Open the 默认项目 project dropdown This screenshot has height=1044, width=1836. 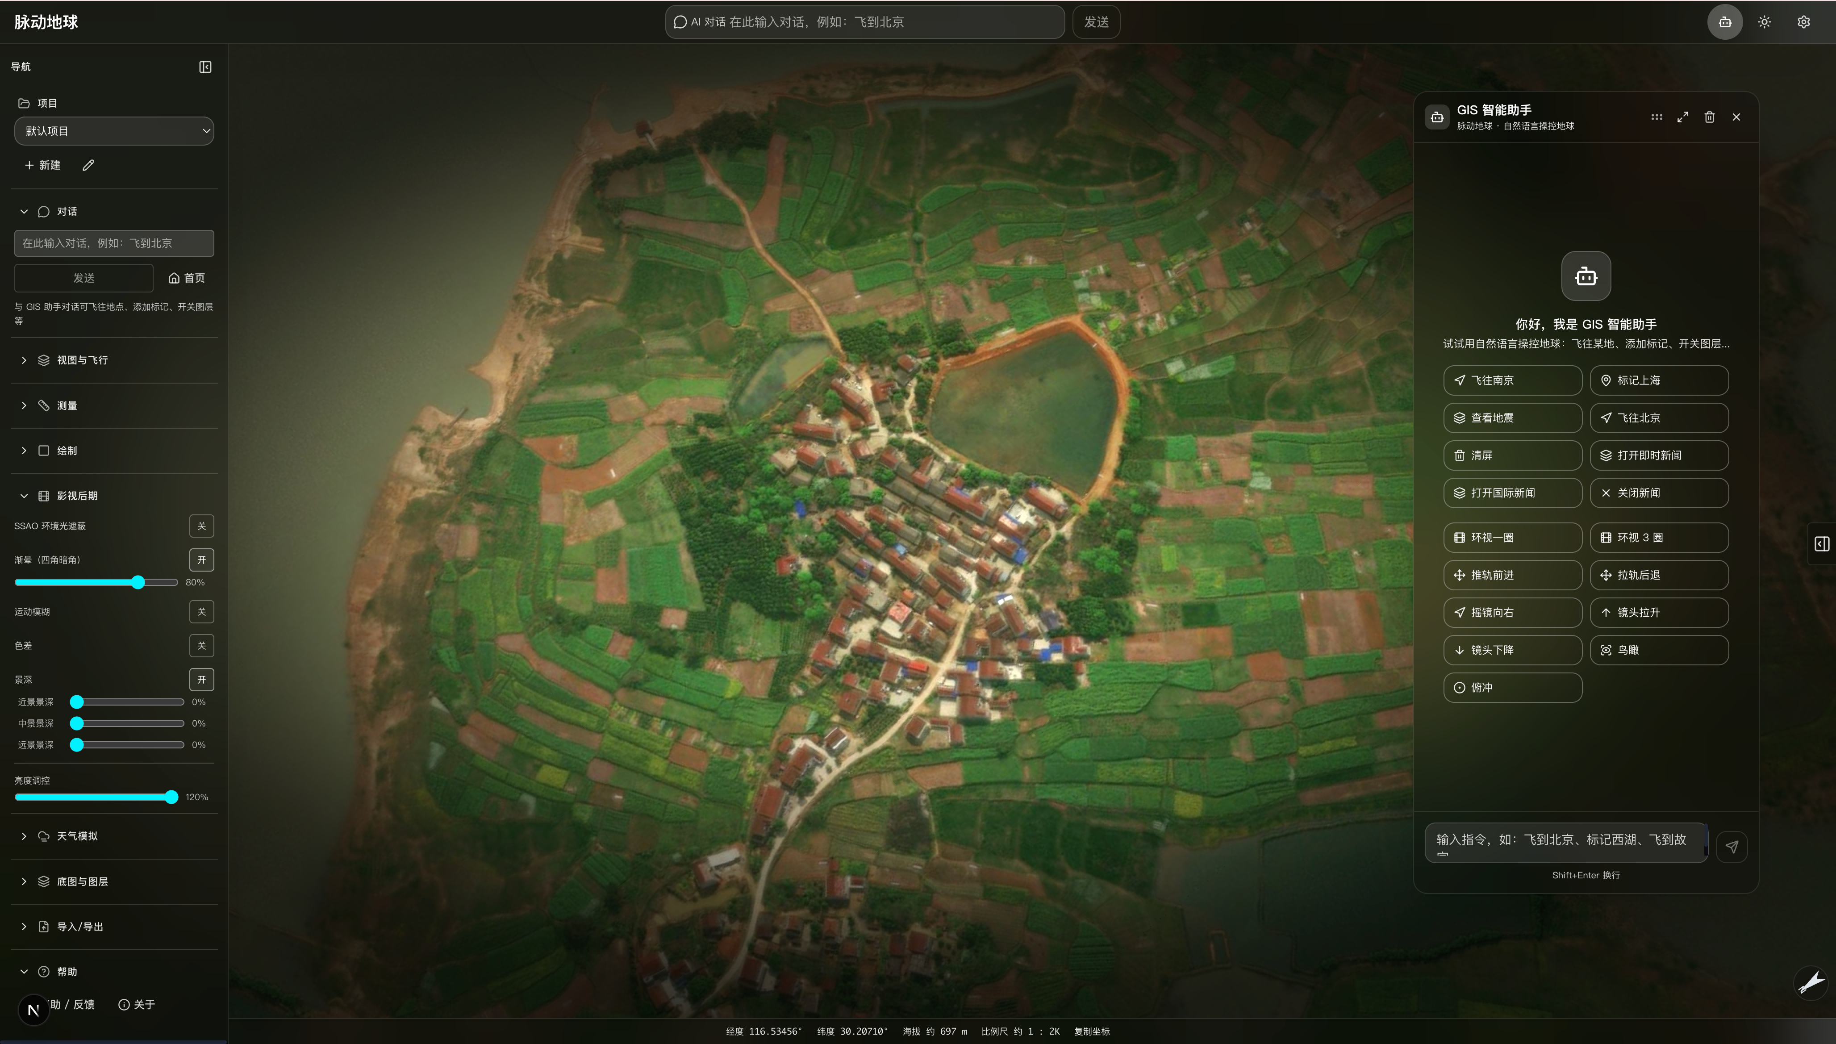point(114,131)
